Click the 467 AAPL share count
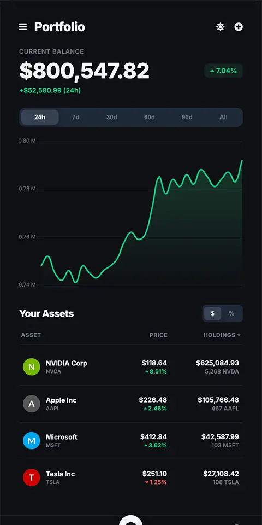Viewport: 262px width, 525px height. pos(225,409)
